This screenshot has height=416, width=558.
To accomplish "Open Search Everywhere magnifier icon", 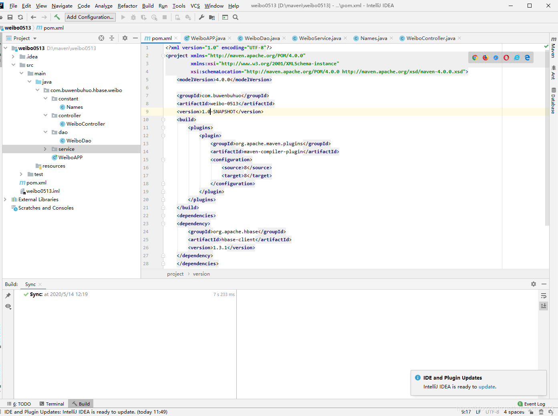I will [x=236, y=17].
